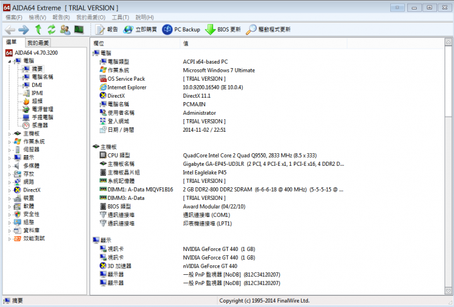Image resolution: width=454 pixels, height=307 pixels.
Task: Click the Refresh toolbar icon
Action: pos(52,30)
